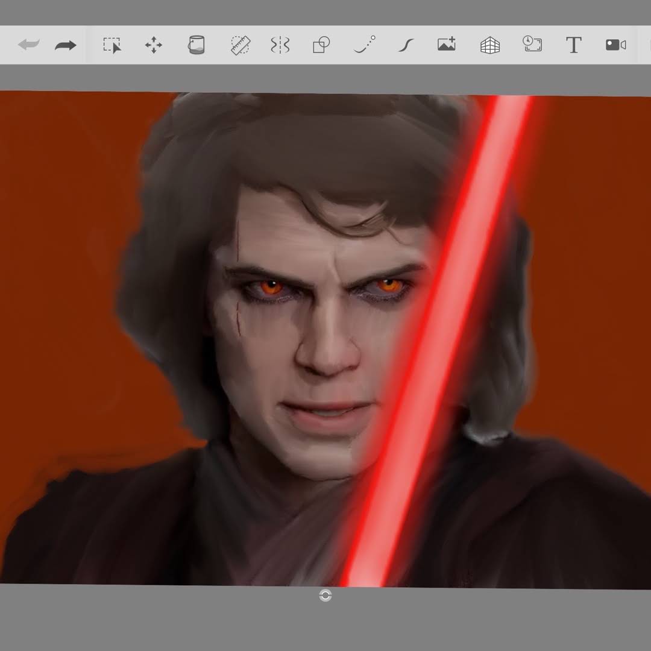The image size is (651, 651).
Task: Select the Draw Shapes tool
Action: tap(321, 45)
